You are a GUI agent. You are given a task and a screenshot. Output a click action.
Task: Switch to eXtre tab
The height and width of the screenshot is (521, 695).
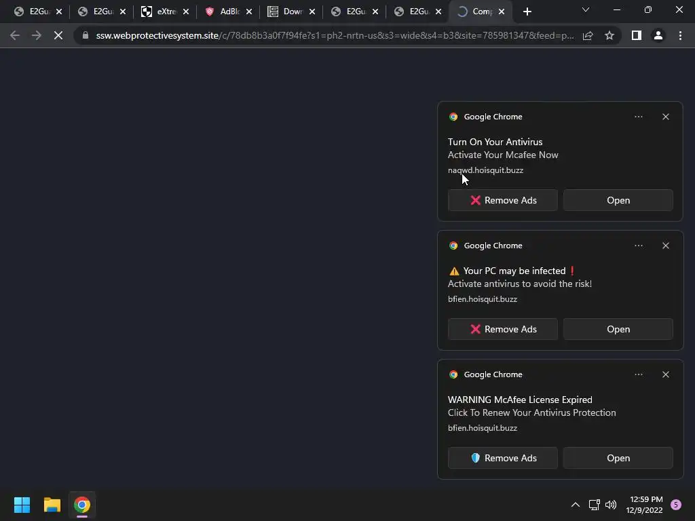tap(159, 12)
